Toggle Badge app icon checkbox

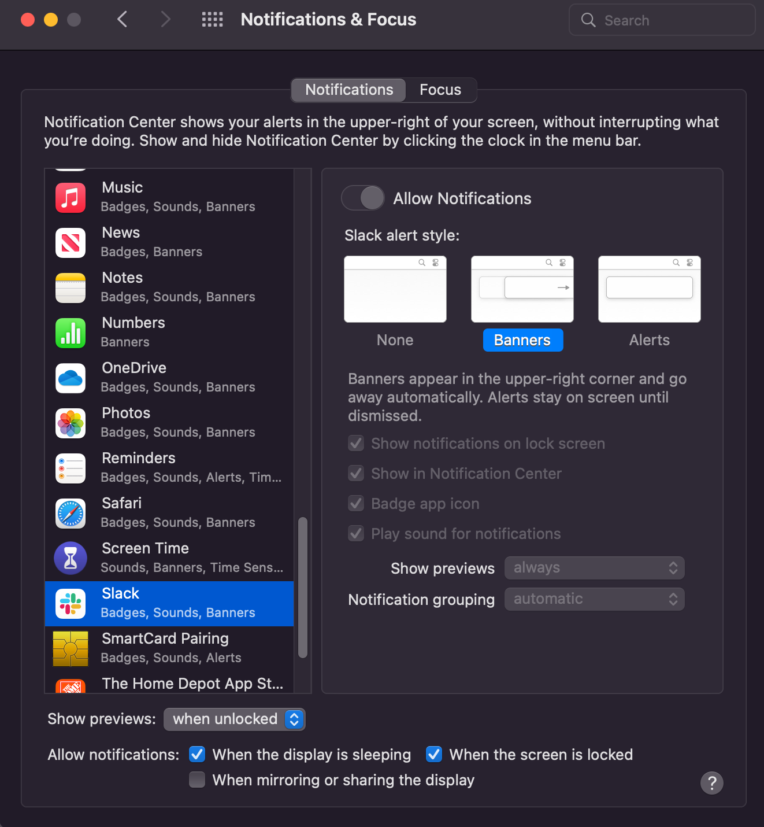pyautogui.click(x=356, y=504)
